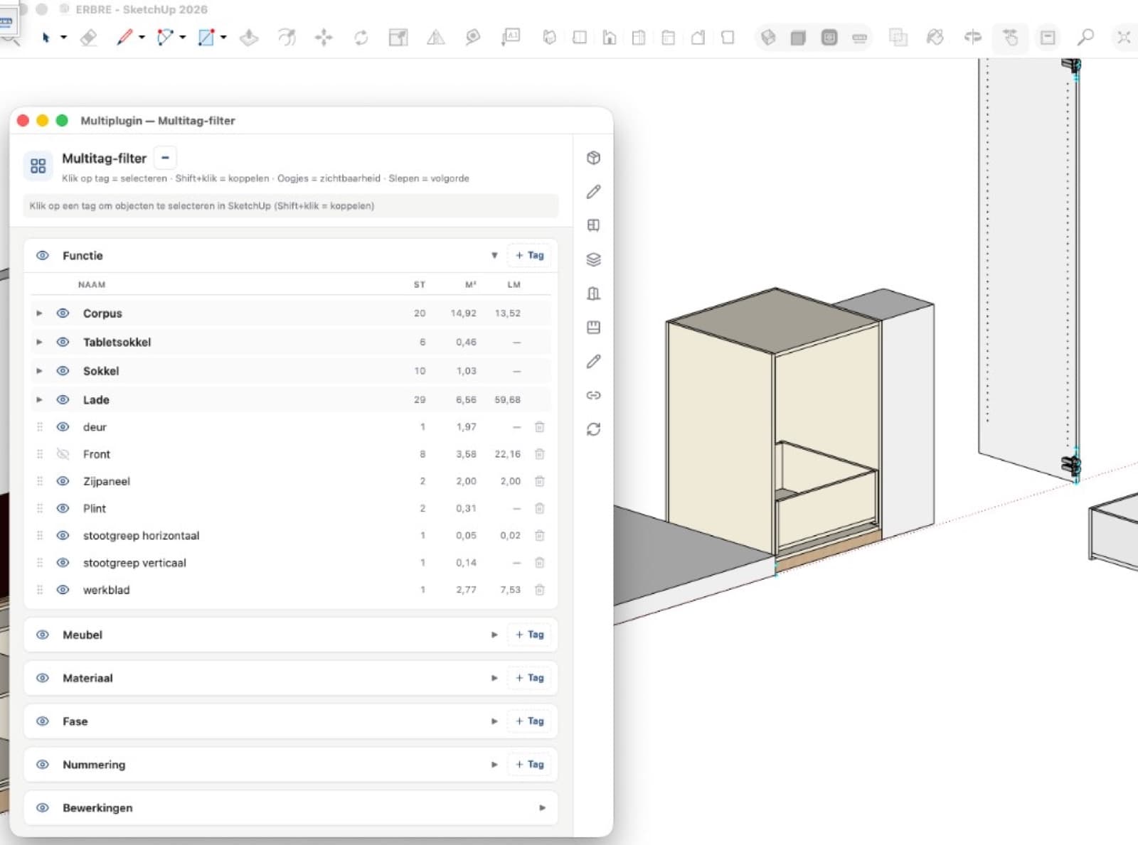1138x845 pixels.
Task: Choose the red pencil Line tool
Action: pyautogui.click(x=124, y=37)
